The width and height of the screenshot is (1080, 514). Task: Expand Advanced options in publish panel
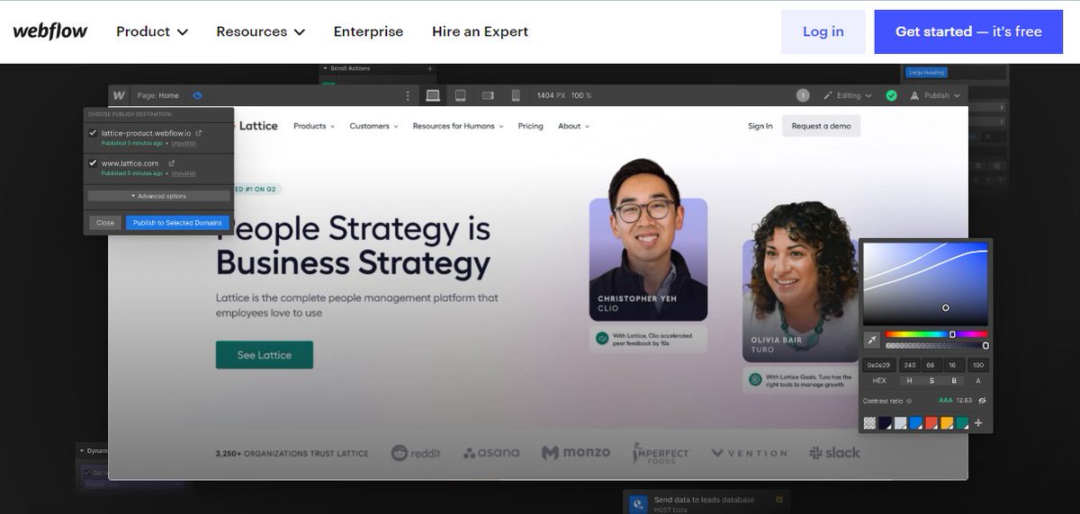tap(158, 196)
